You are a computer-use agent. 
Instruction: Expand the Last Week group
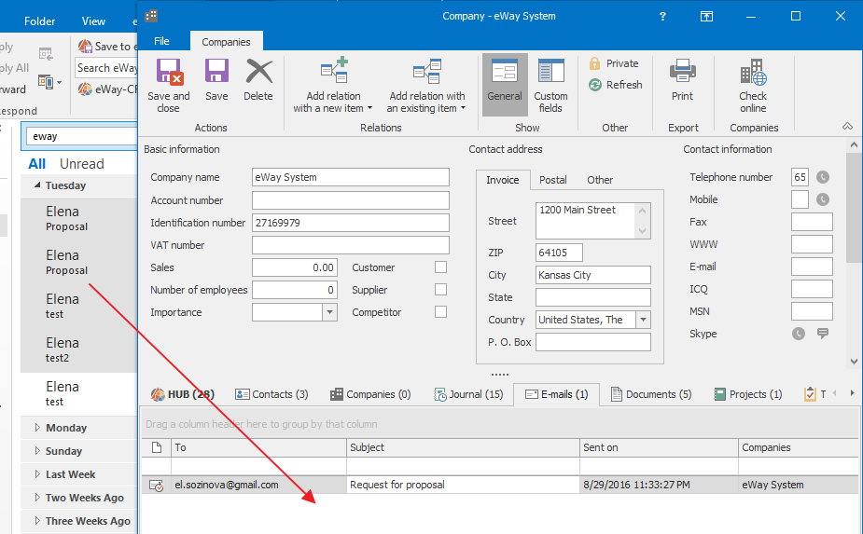point(37,474)
